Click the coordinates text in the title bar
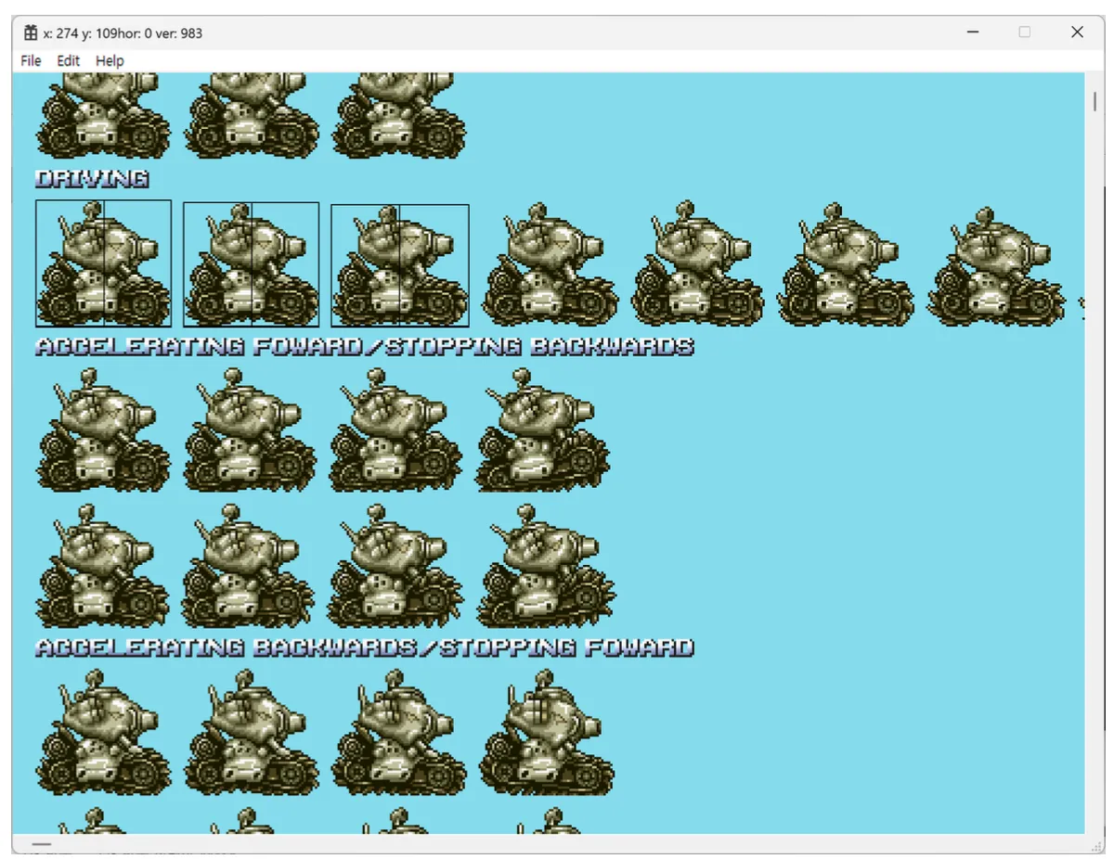1114x859 pixels. pyautogui.click(x=123, y=33)
